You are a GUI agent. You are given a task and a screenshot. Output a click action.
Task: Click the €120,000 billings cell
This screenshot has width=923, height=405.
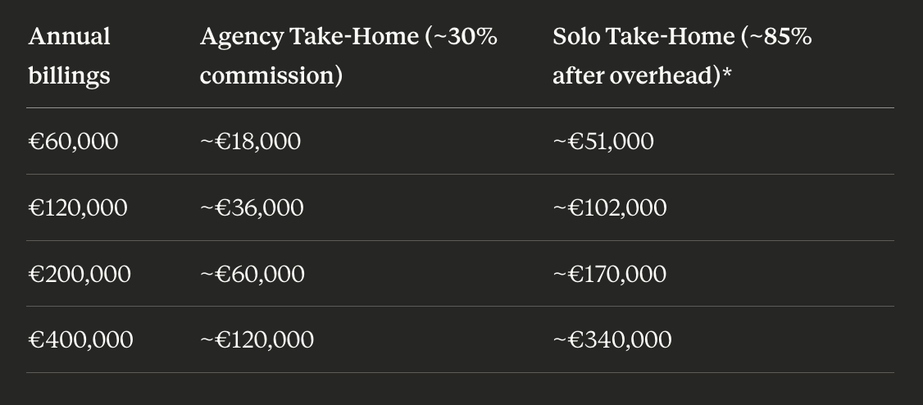[78, 207]
